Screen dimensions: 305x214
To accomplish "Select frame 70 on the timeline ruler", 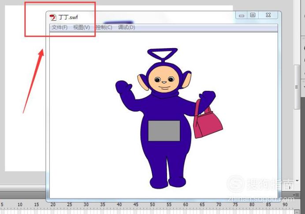I will point(219,205).
